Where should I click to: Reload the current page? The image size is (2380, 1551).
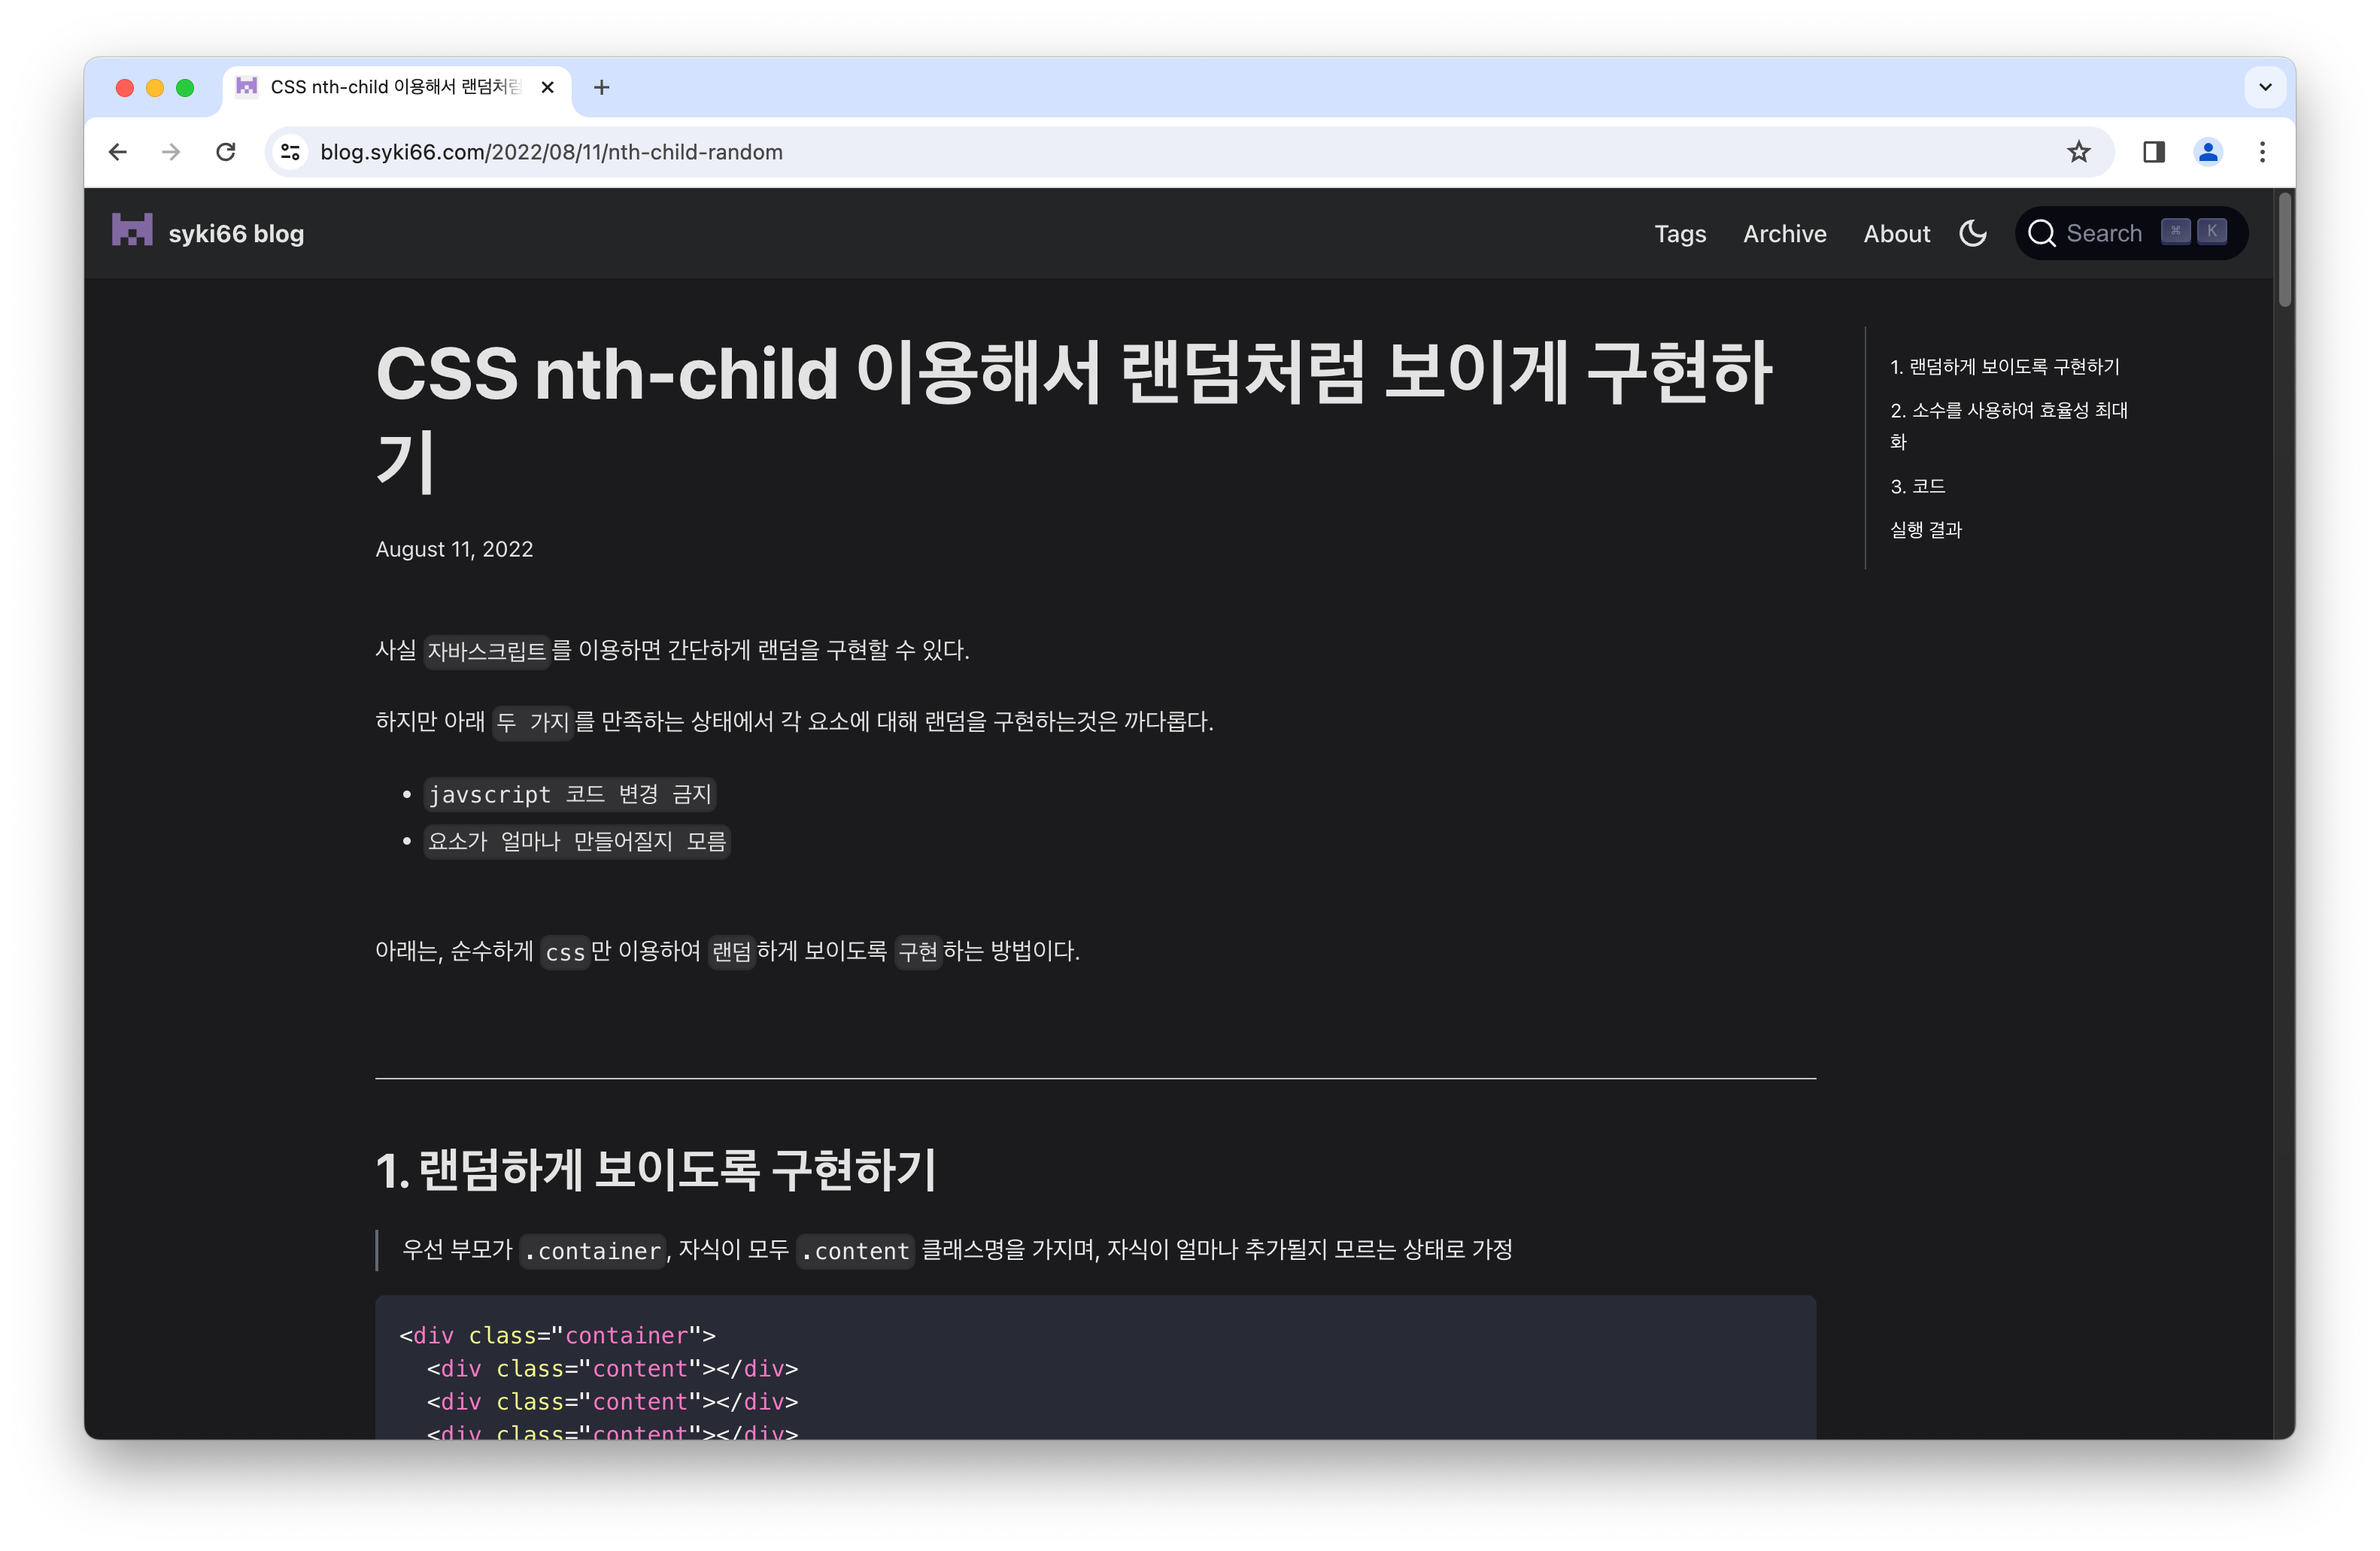(226, 152)
